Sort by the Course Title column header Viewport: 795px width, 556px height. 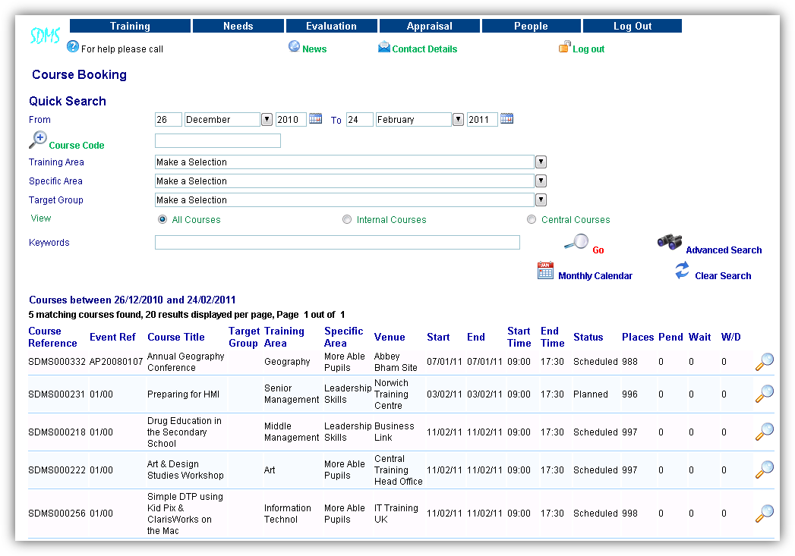(x=176, y=338)
